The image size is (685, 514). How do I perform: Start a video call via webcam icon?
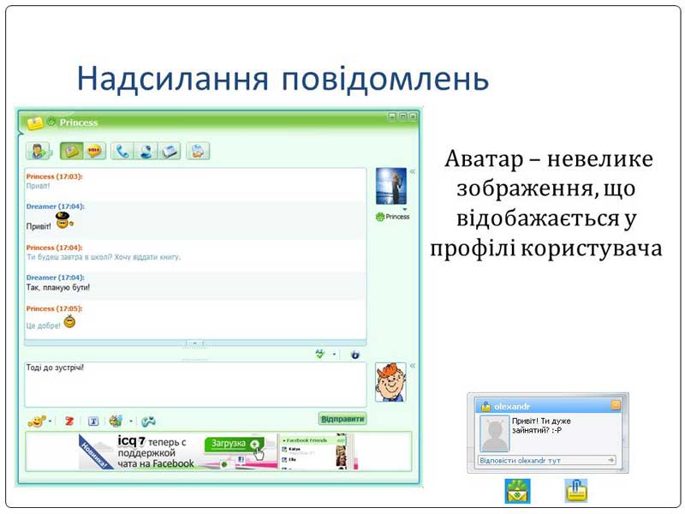(146, 152)
